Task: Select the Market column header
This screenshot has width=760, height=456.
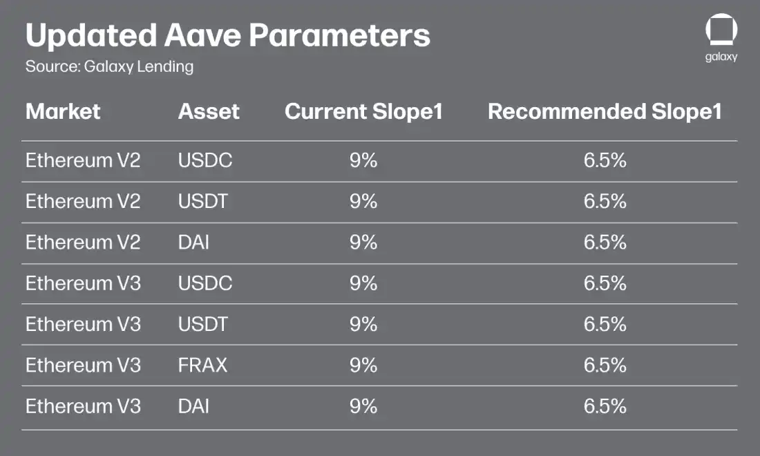Action: (x=63, y=111)
